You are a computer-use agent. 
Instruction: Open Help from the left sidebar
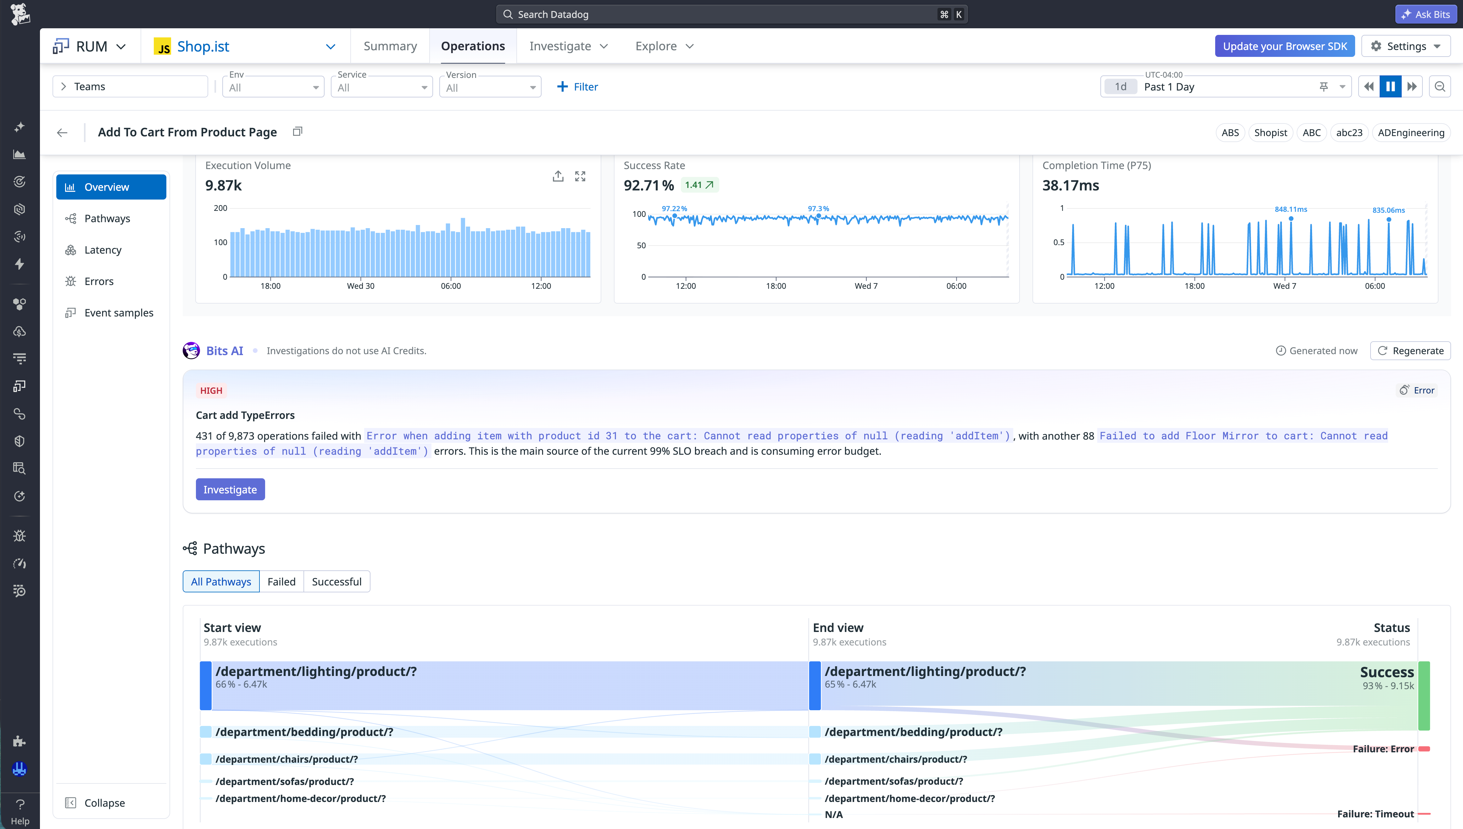coord(20,811)
